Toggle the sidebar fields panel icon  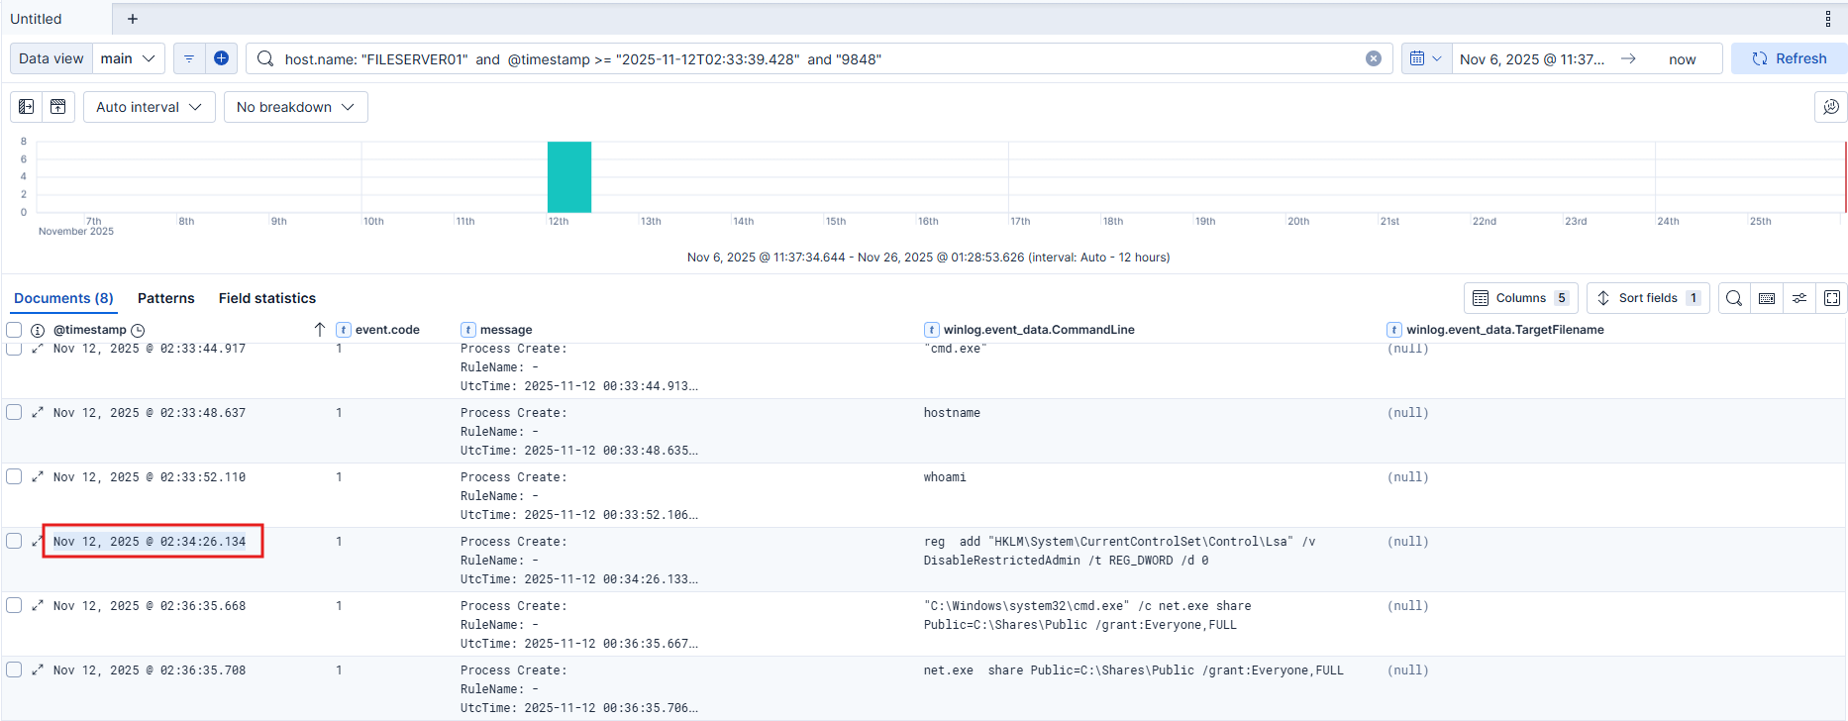27,107
